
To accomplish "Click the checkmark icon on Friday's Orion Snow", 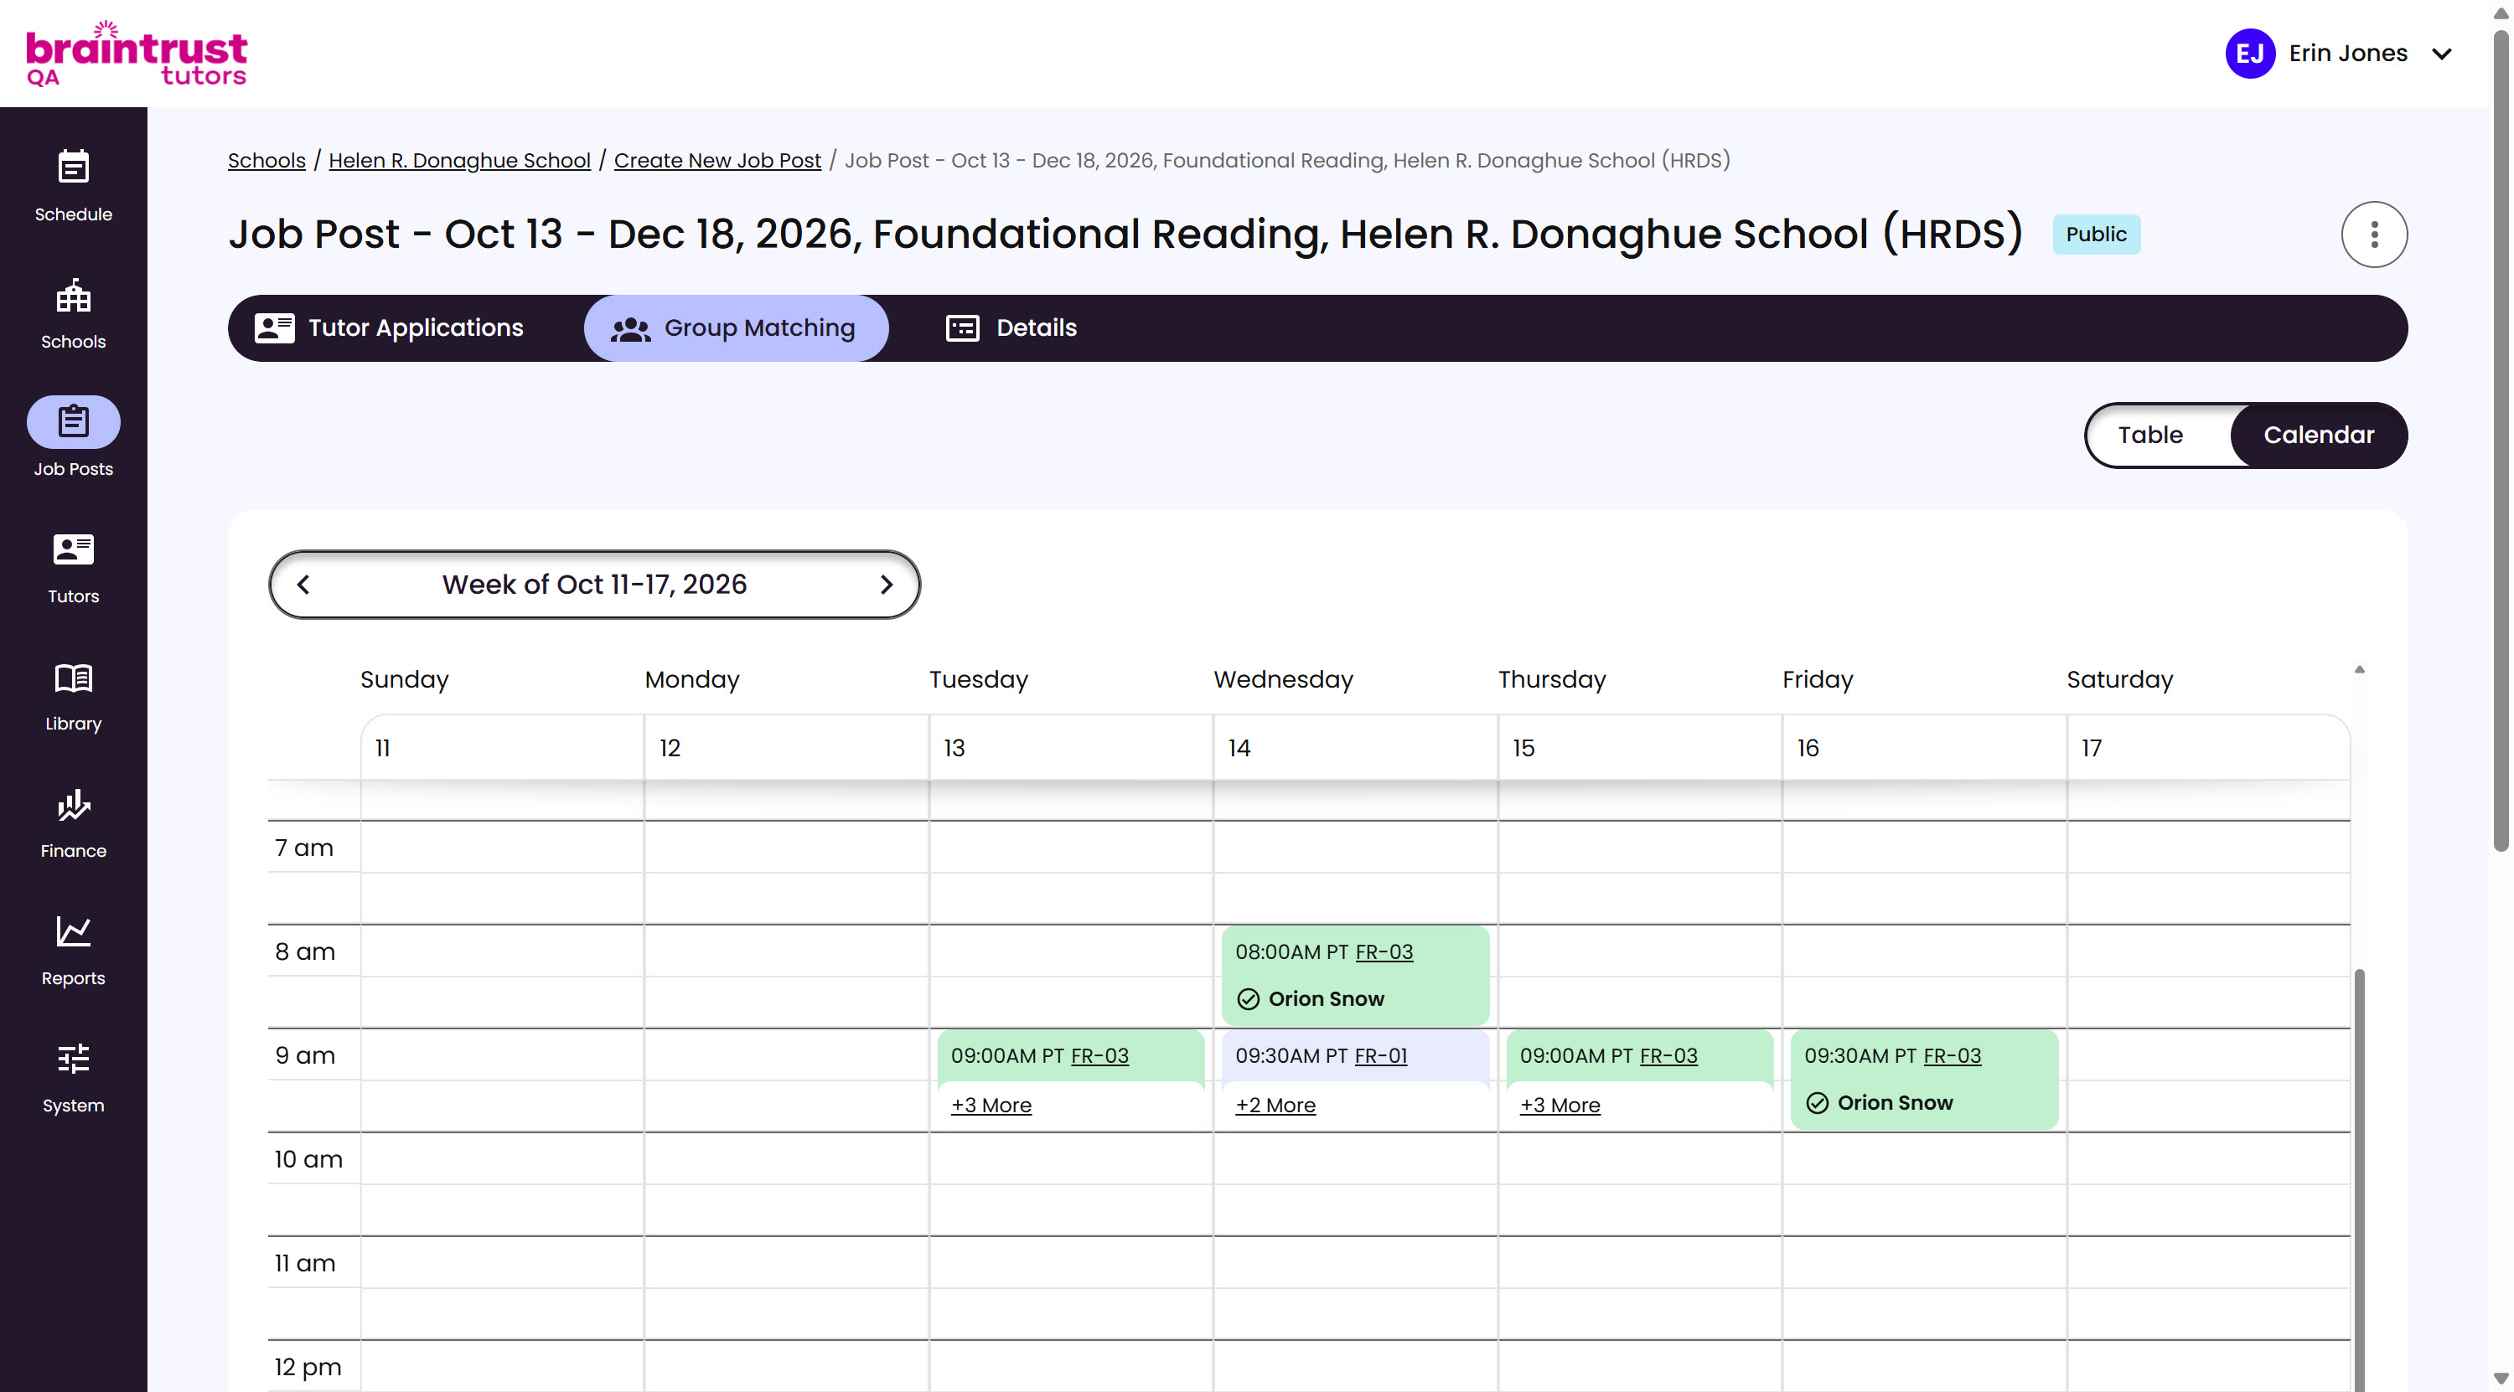I will pos(1816,1102).
